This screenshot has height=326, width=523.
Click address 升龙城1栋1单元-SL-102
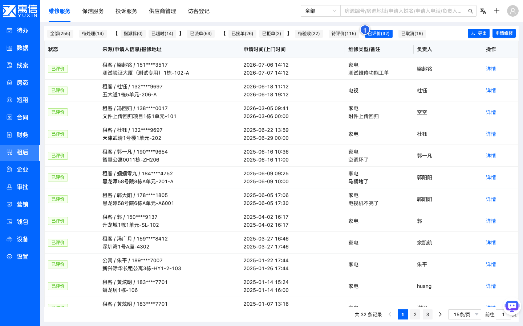coord(131,225)
